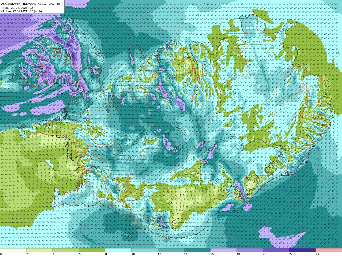Screen dimensions: 342x256
Task: Click the legend scale number 0
Action: pyautogui.click(x=1, y=254)
